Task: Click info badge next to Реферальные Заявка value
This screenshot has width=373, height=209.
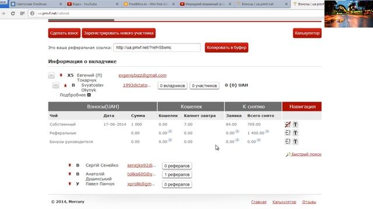Action: point(237,131)
